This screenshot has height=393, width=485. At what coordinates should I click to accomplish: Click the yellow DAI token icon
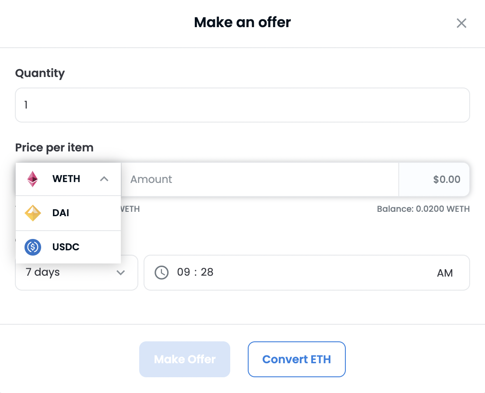tap(33, 213)
